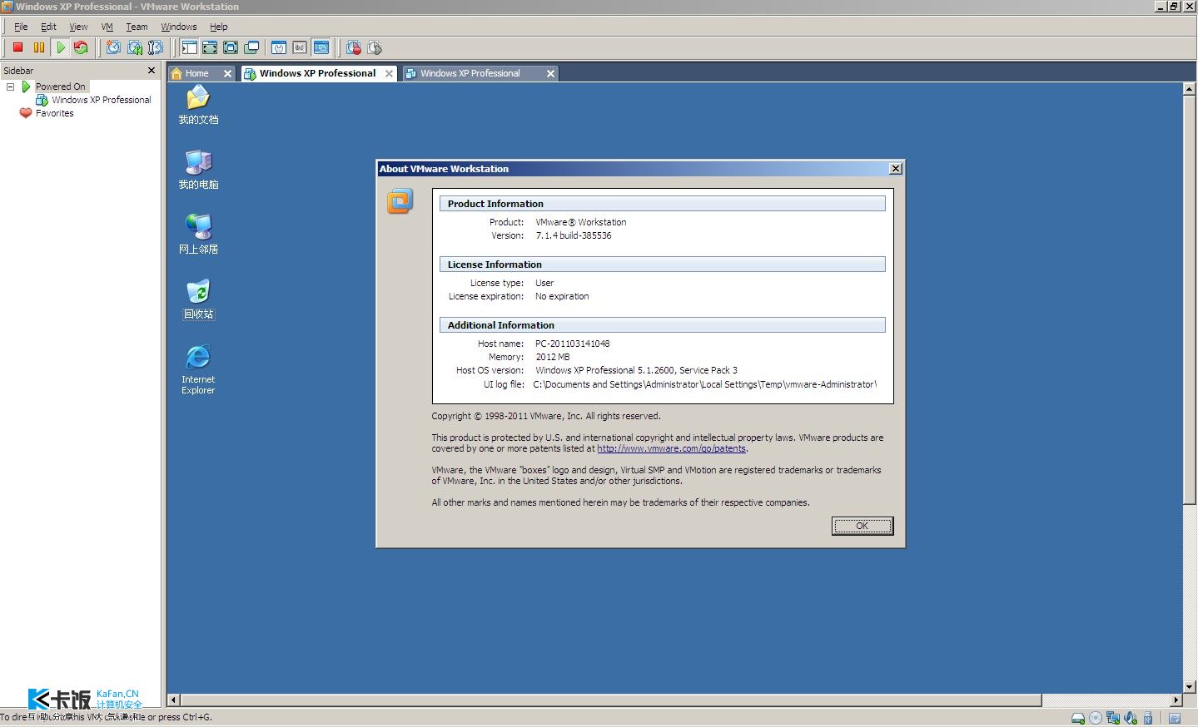Open the View menu
Screen dimensions: 1198x727
click(78, 27)
